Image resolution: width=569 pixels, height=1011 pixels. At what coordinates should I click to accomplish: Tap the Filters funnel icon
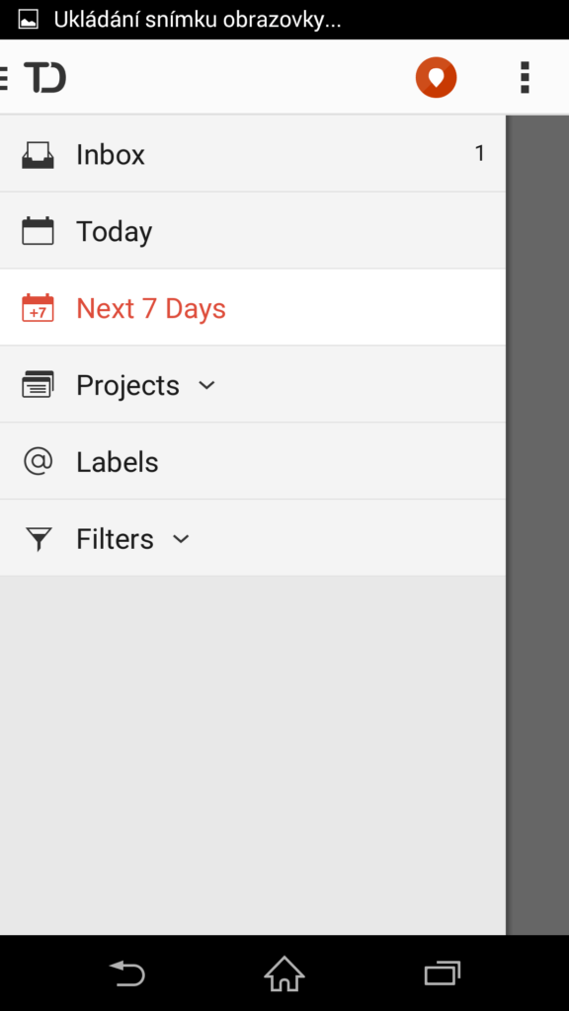39,538
